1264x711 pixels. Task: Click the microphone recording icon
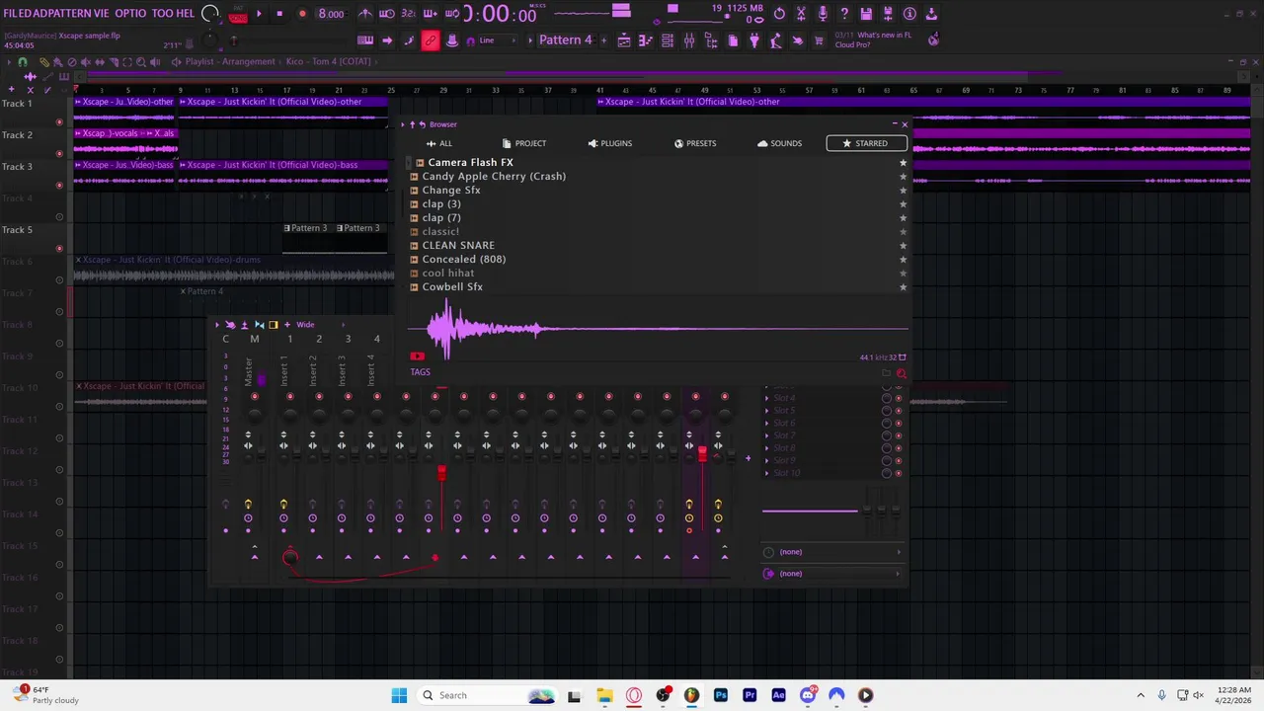(823, 14)
